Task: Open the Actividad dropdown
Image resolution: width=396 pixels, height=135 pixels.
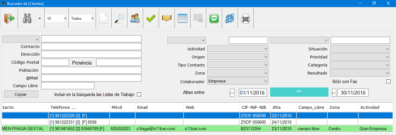Action: [238, 49]
